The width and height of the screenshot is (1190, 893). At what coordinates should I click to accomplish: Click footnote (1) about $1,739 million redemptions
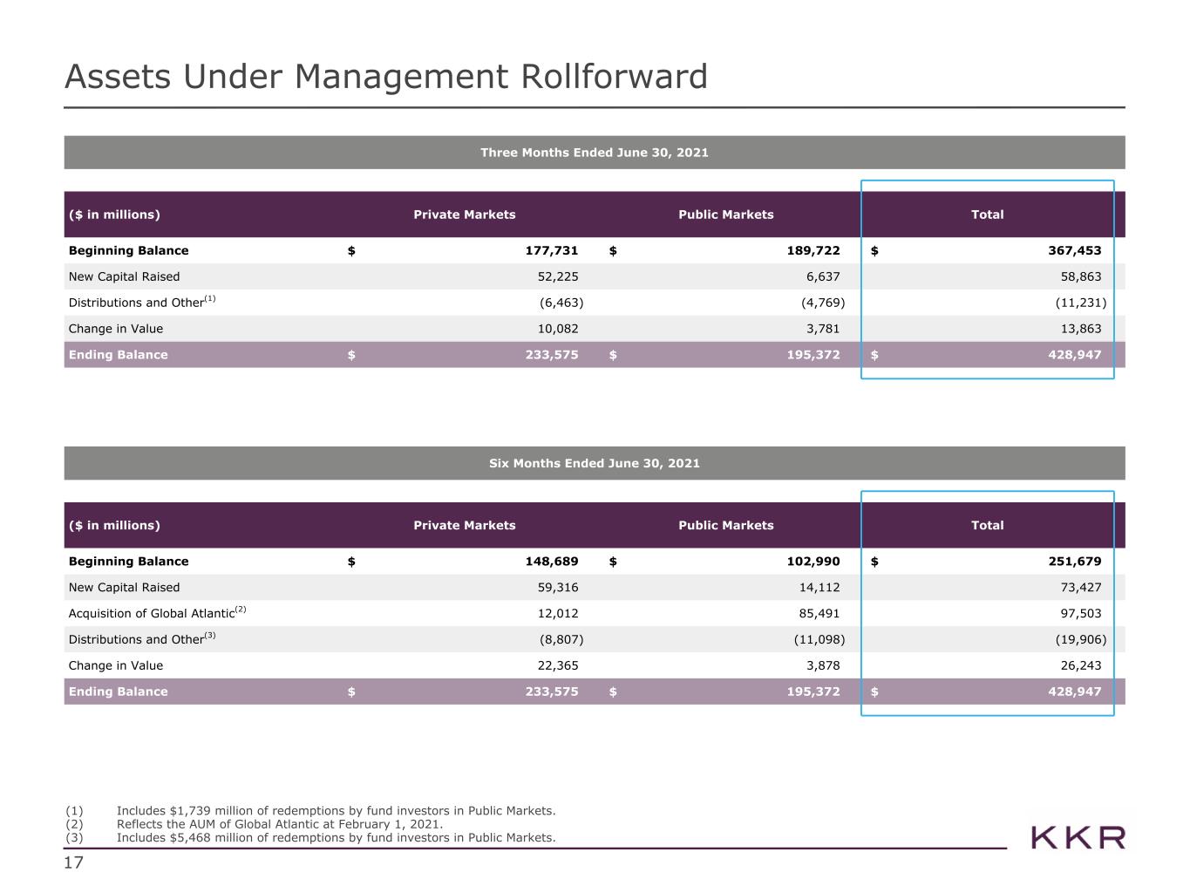tap(310, 810)
